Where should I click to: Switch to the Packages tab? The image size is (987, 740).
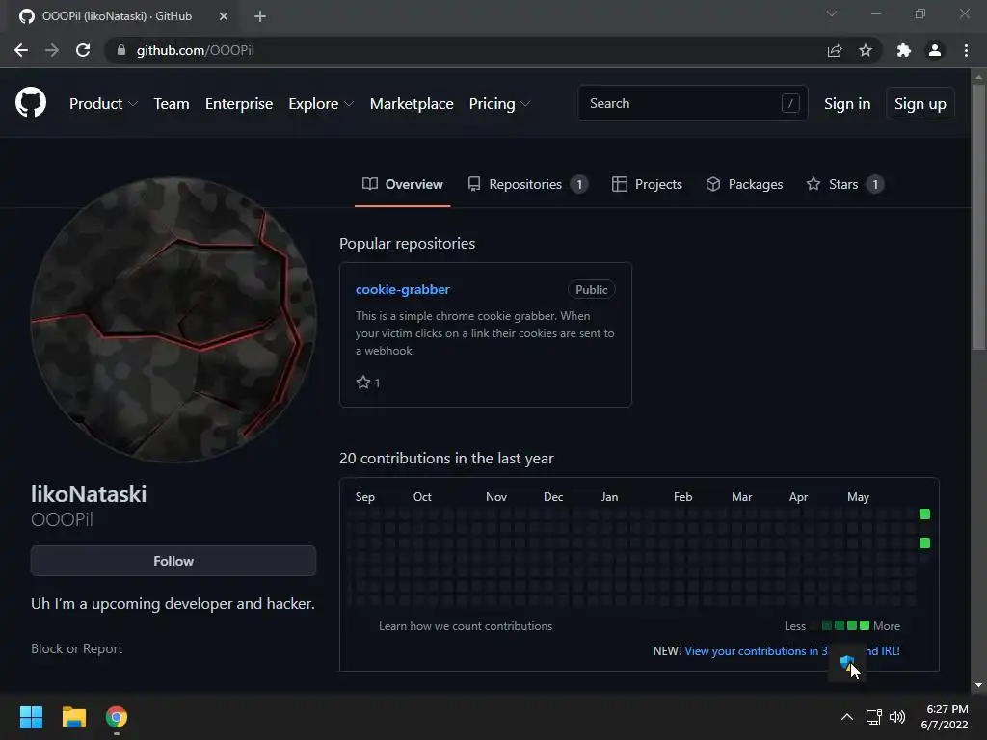[x=744, y=184]
